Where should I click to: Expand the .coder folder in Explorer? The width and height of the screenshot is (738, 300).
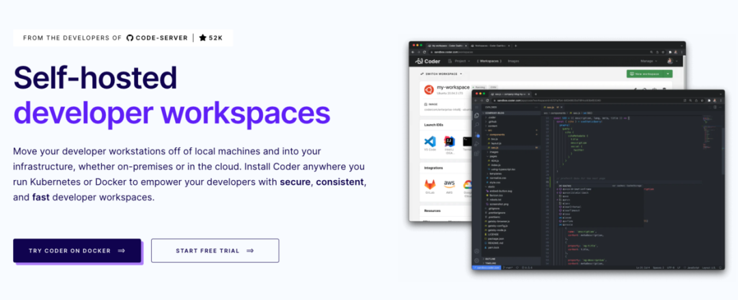(510, 117)
